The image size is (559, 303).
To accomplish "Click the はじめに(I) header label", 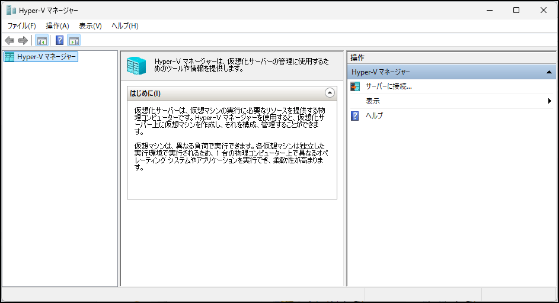I will coord(145,94).
